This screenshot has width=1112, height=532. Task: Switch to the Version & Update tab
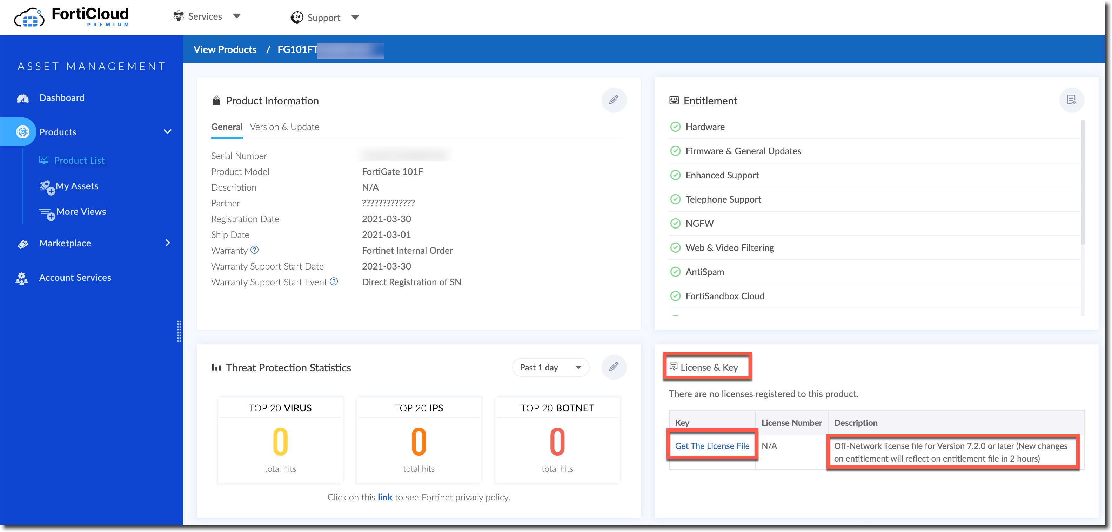point(284,127)
